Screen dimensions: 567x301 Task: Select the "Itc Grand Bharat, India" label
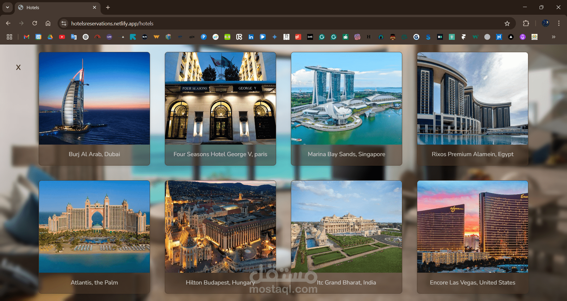pyautogui.click(x=346, y=282)
